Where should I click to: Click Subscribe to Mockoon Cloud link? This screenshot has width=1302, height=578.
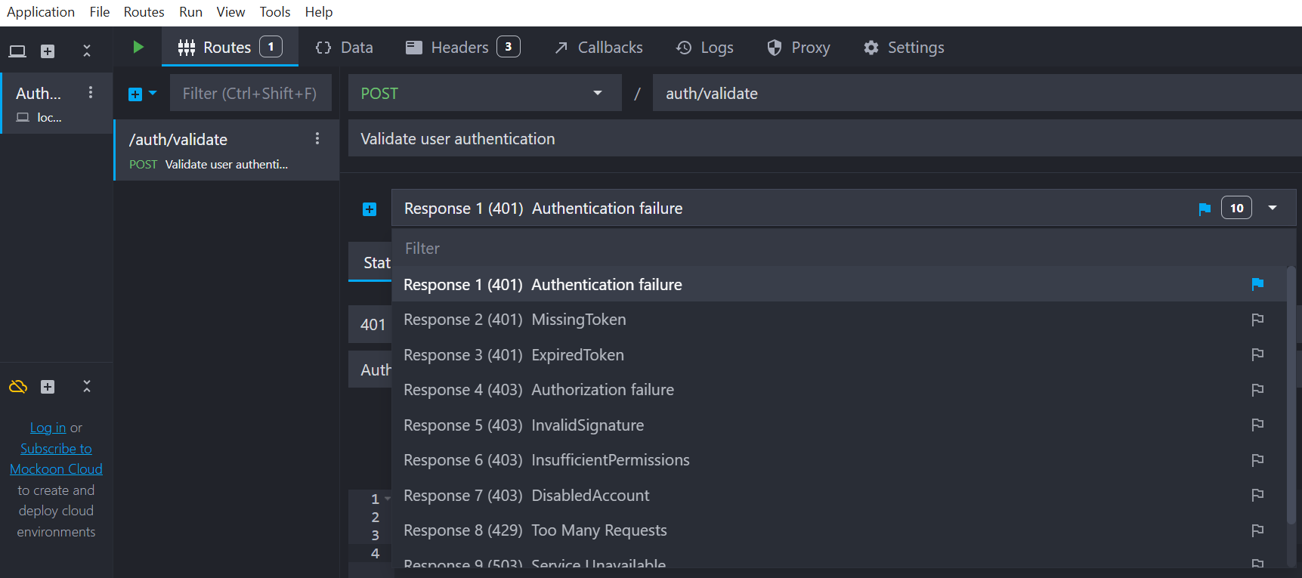pos(56,459)
